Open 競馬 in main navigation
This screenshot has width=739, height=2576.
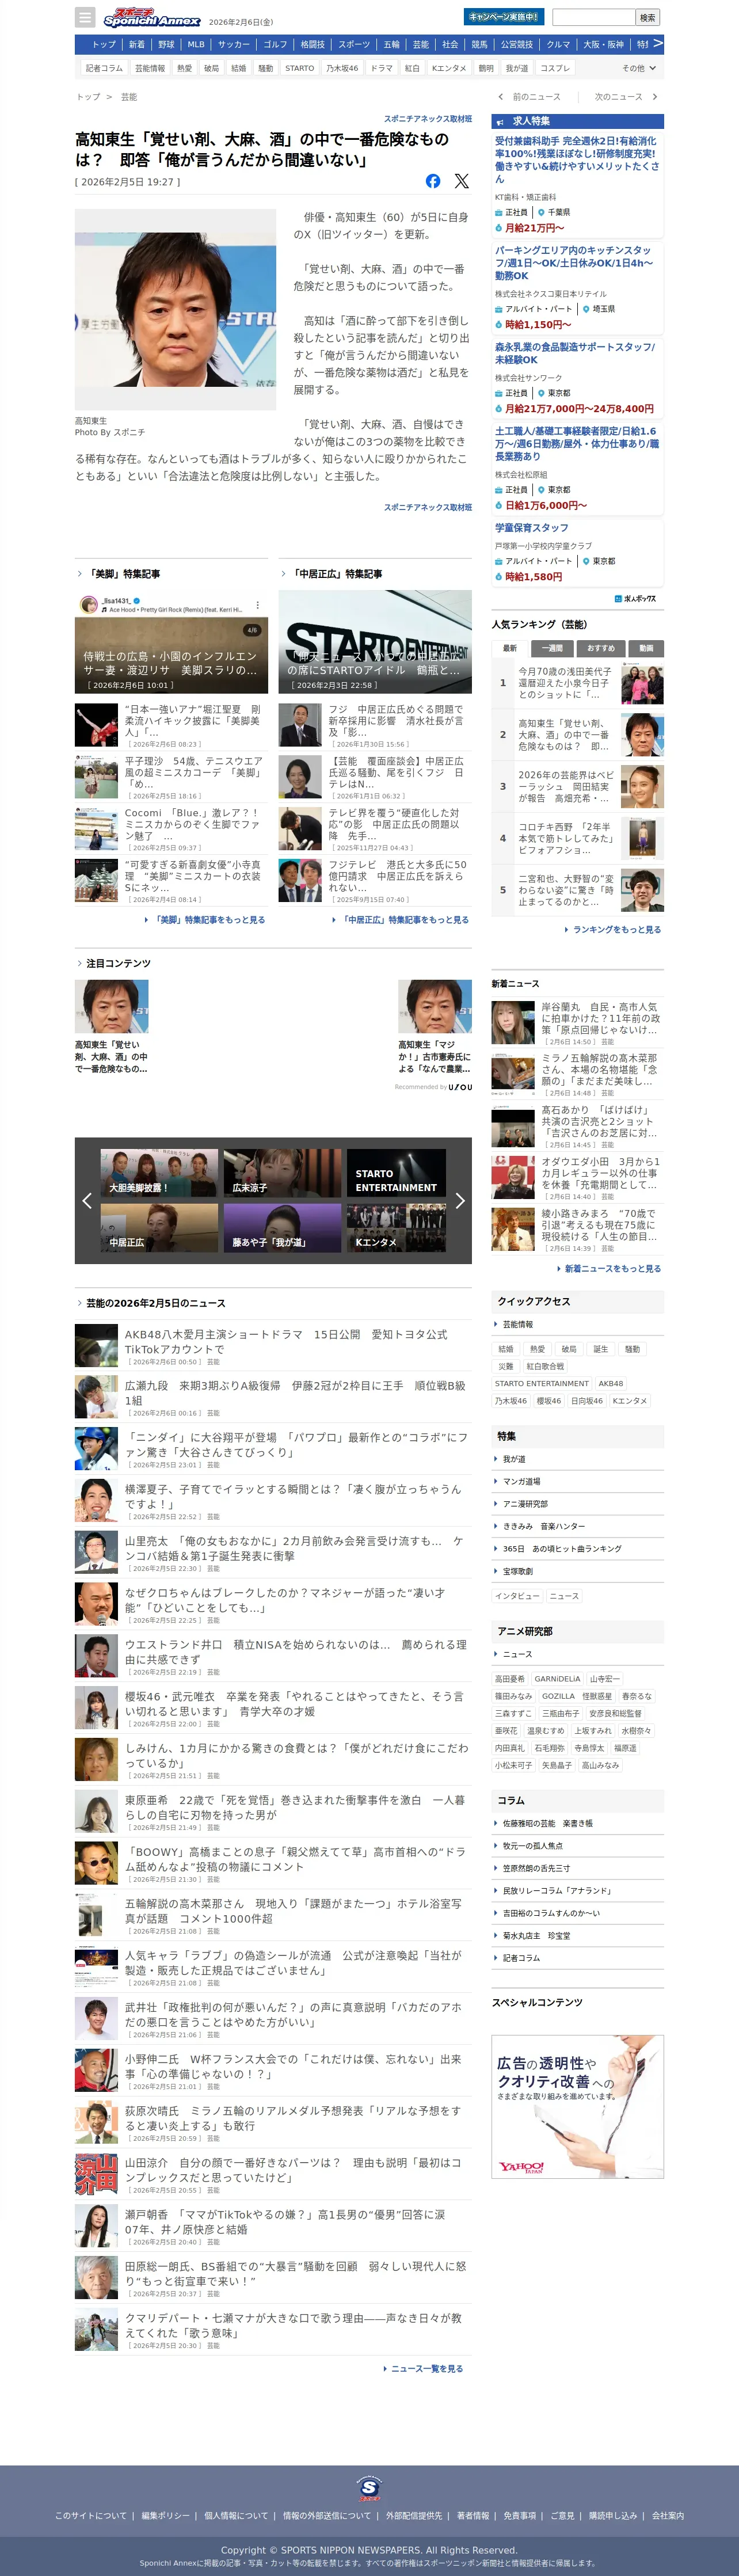click(x=480, y=44)
